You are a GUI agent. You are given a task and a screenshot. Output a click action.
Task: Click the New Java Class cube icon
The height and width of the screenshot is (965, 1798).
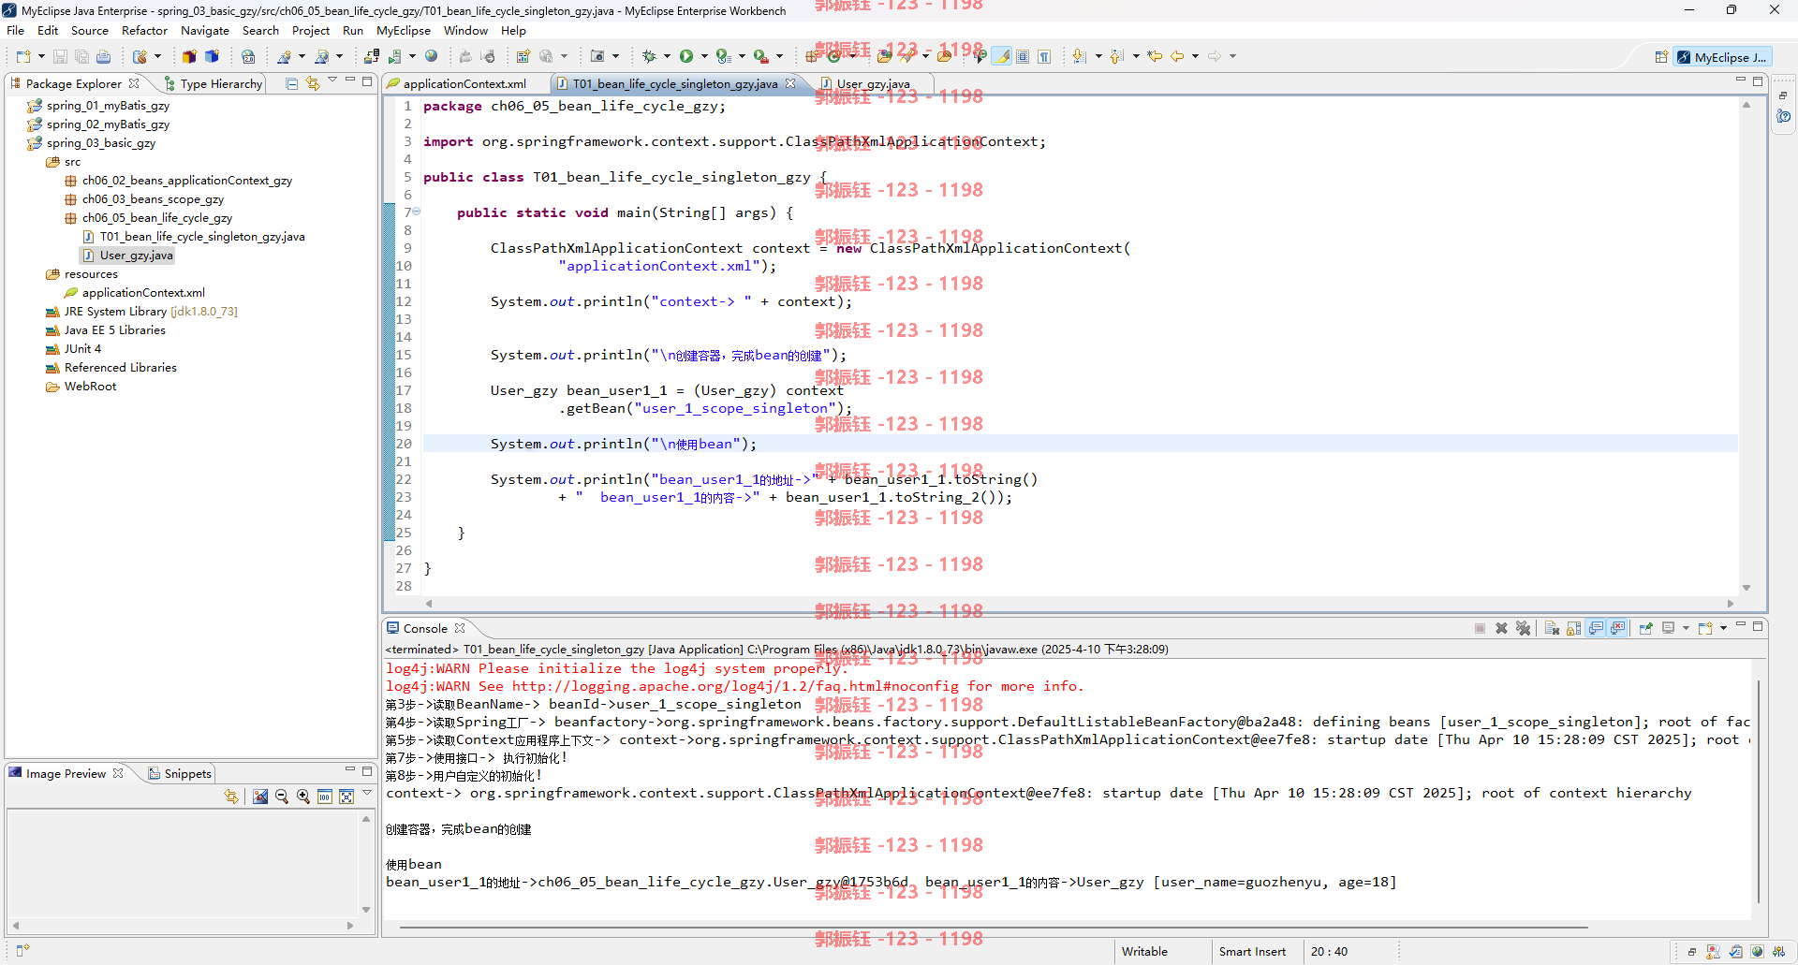[212, 56]
